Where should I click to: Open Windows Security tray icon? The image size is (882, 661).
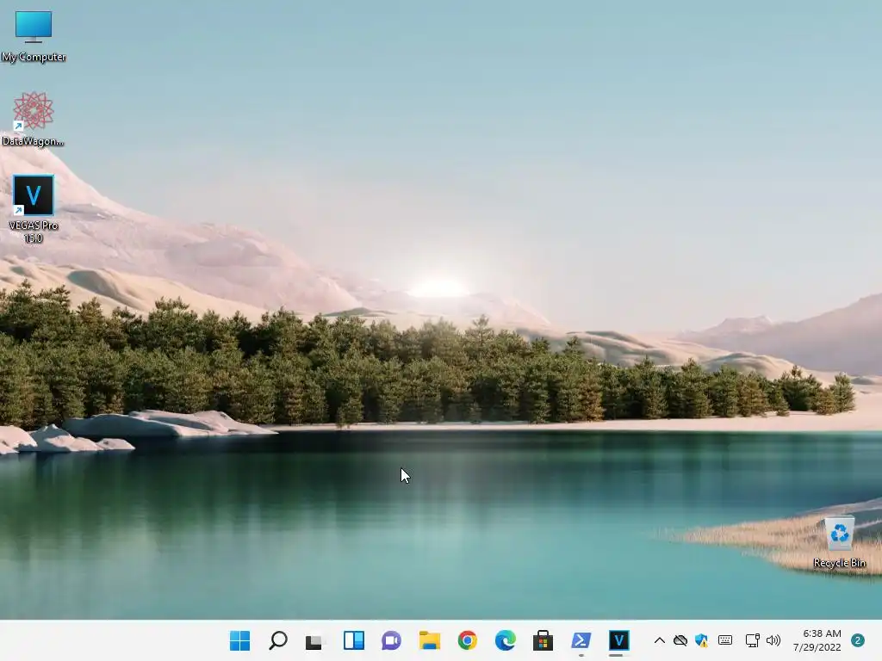tap(701, 640)
